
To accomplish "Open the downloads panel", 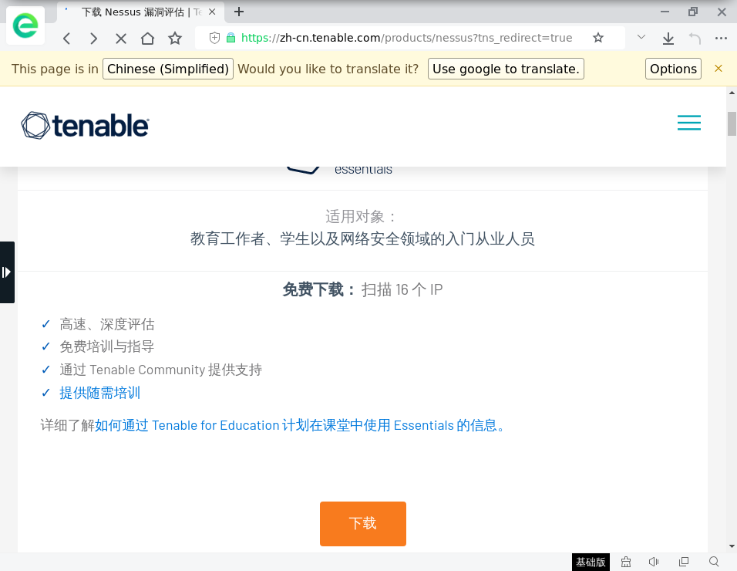I will [668, 38].
